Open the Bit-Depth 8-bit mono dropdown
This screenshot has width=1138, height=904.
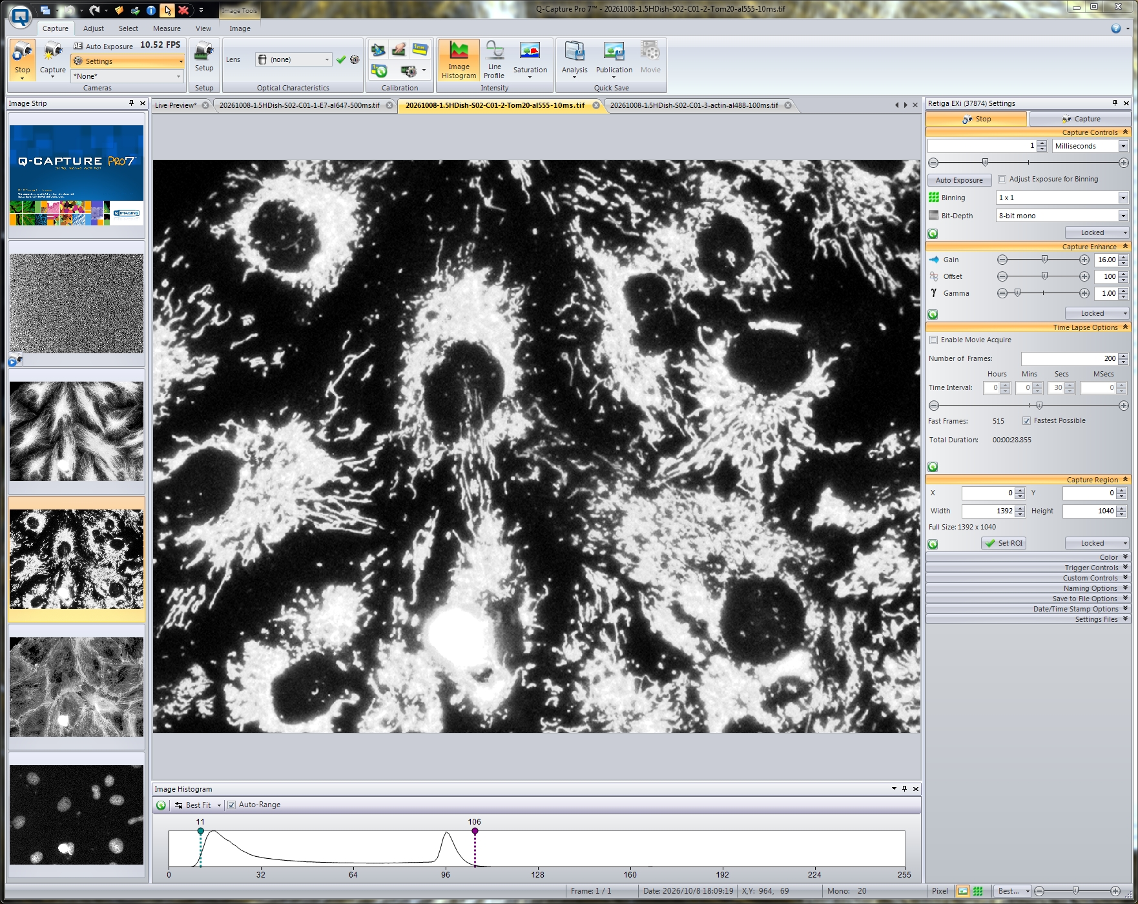click(1062, 216)
